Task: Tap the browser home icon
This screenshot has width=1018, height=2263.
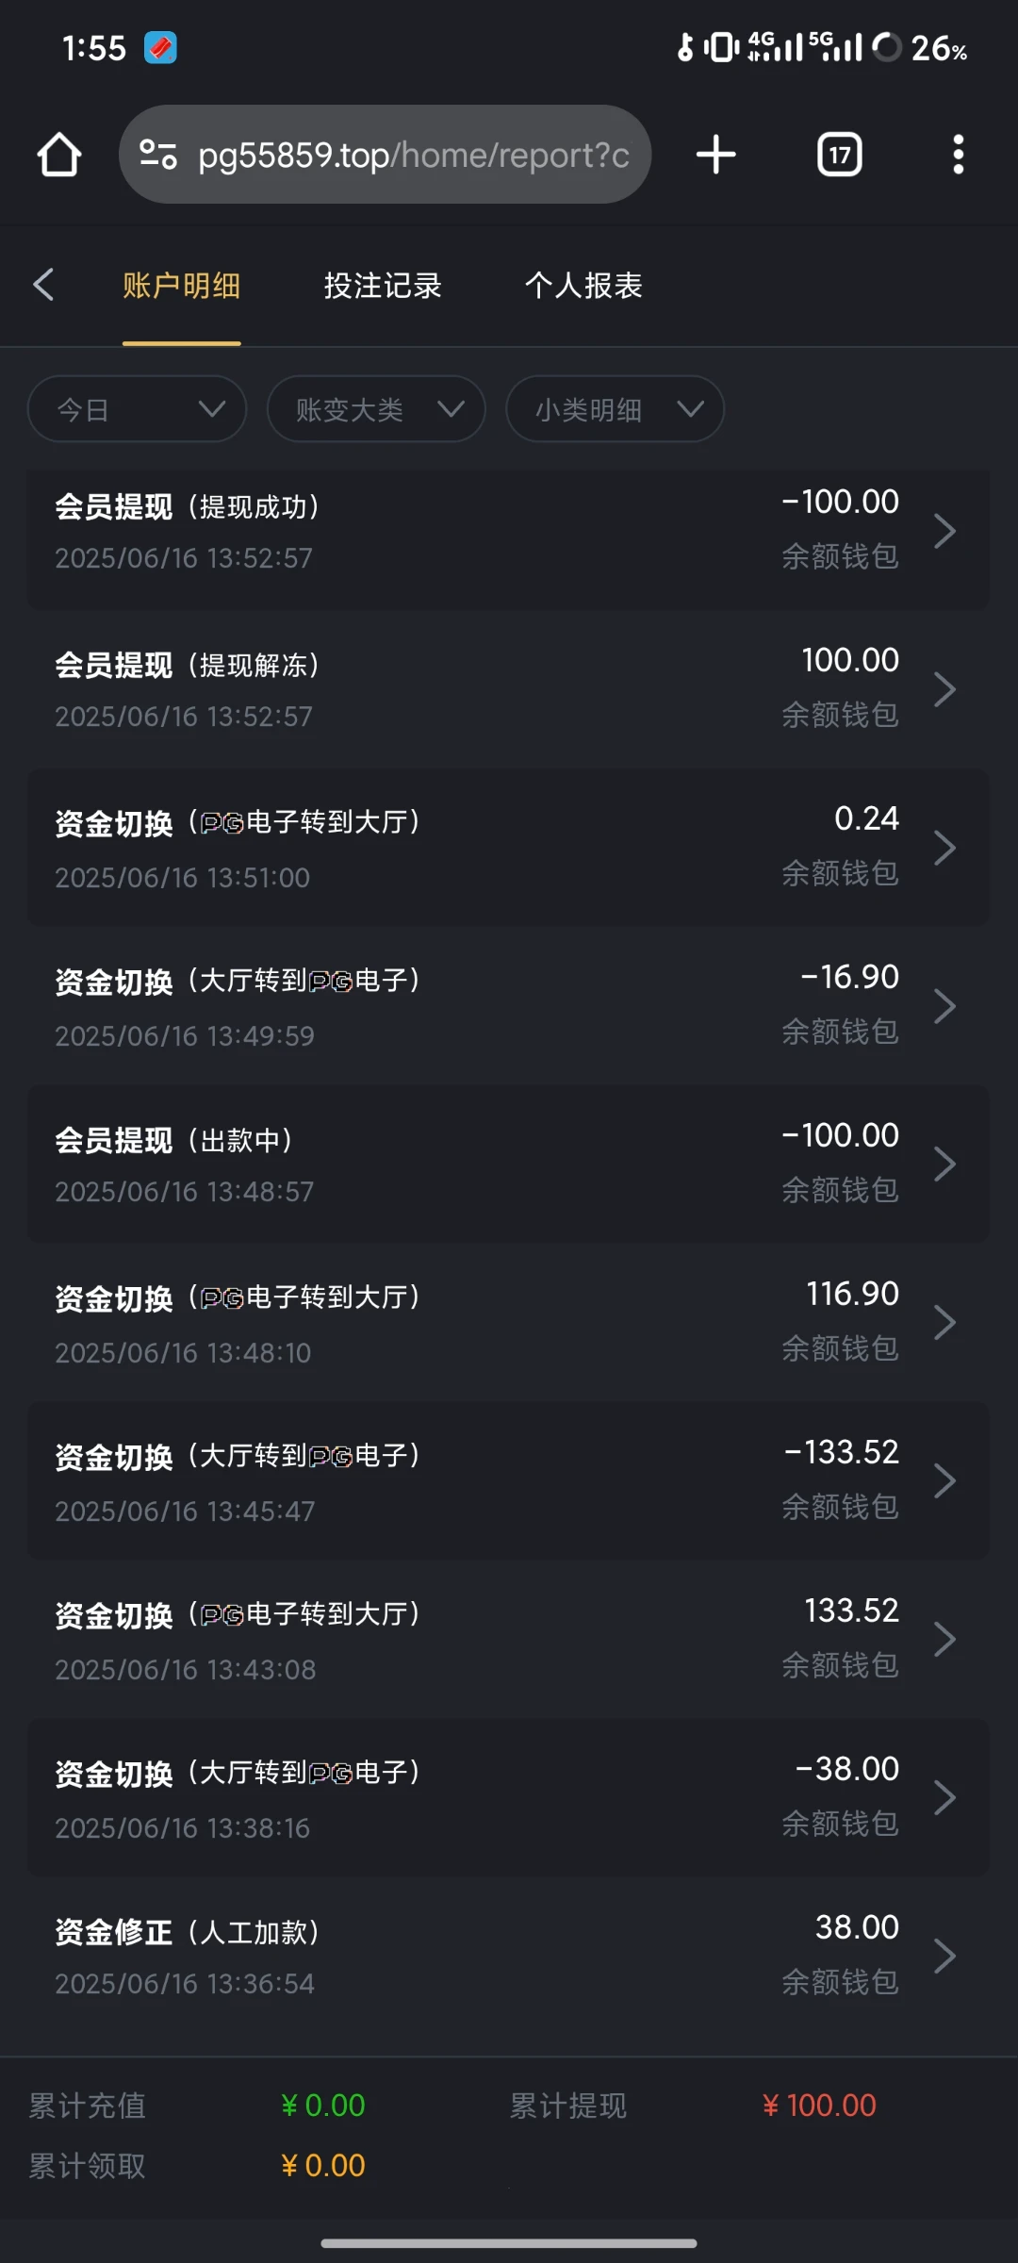Action: (58, 155)
